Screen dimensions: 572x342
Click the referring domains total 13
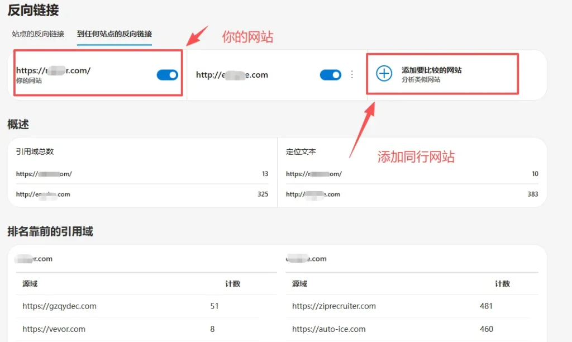pyautogui.click(x=265, y=174)
